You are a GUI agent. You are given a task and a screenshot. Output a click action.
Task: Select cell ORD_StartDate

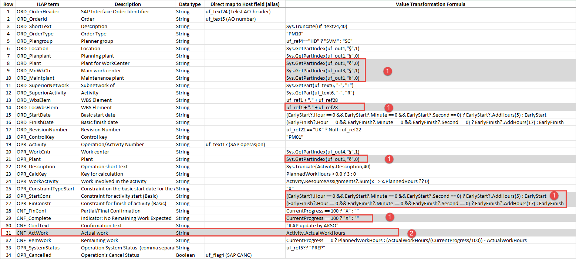(48, 115)
